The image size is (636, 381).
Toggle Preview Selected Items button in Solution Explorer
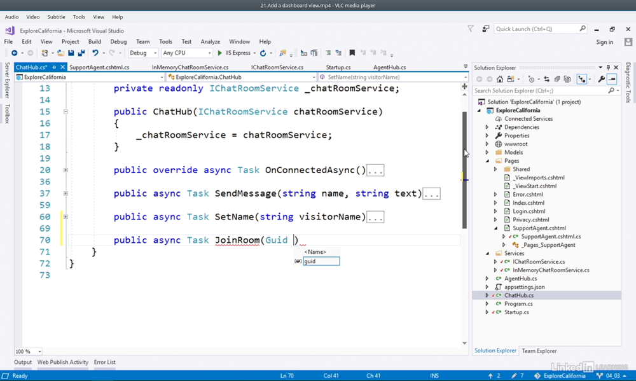click(x=612, y=79)
